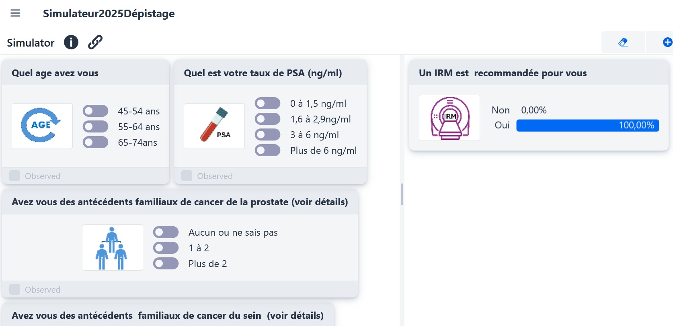Expand breast cancer 'voir détails'
The image size is (673, 326).
click(x=296, y=316)
